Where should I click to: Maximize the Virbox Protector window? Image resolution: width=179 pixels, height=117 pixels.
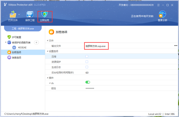[168, 5]
